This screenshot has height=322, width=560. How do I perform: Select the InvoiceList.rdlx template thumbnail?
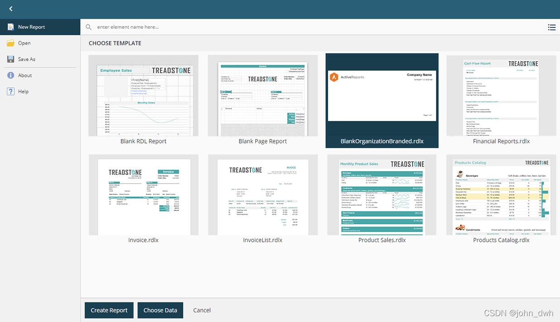tap(263, 195)
